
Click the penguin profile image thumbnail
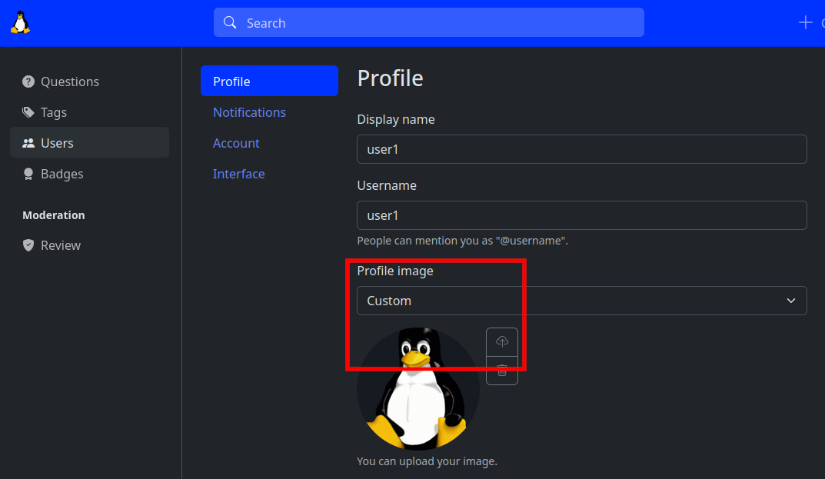[x=418, y=389]
